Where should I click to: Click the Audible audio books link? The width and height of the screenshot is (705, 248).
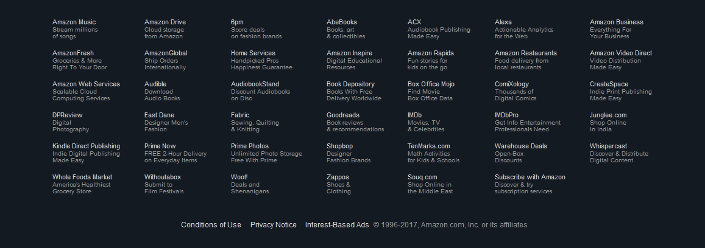155,84
